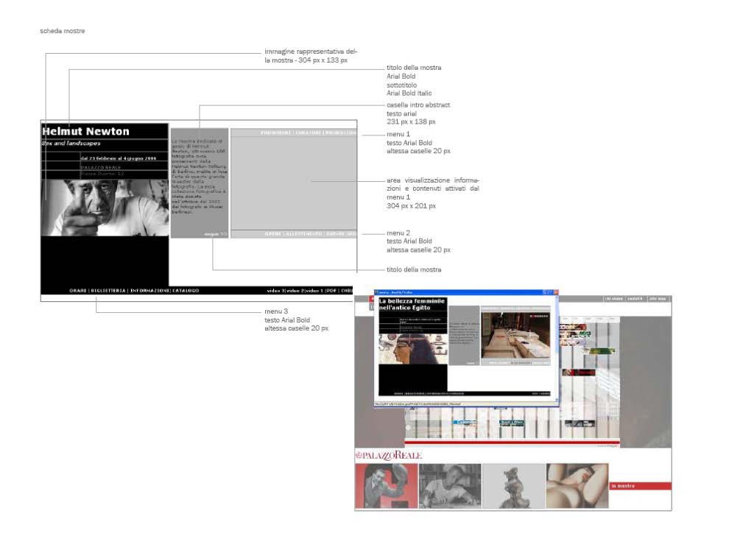
Task: Click the 'La bellezza femminile nell'antico Egitto' title
Action: pyautogui.click(x=412, y=304)
